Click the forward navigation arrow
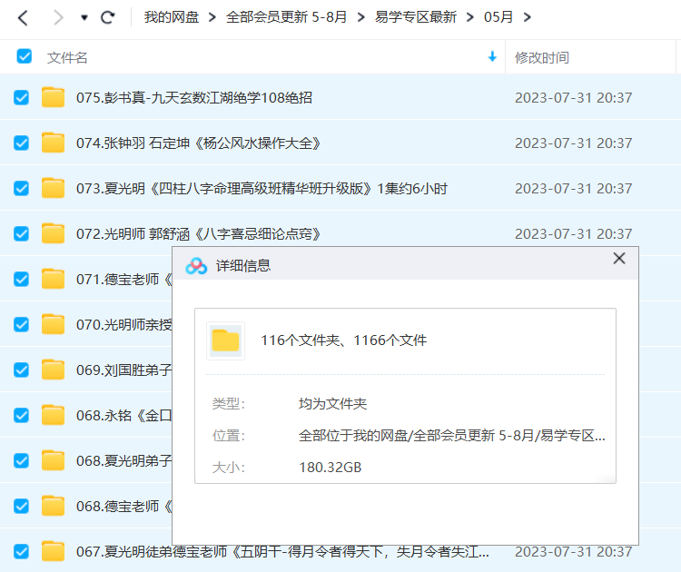Screen dimensions: 681x572 pos(57,17)
